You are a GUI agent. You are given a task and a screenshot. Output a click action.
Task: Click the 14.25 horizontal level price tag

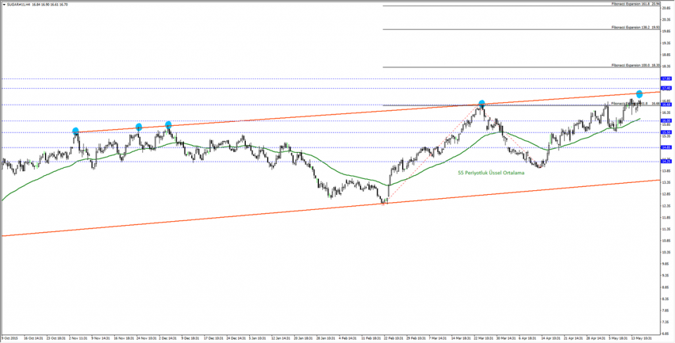pos(666,161)
